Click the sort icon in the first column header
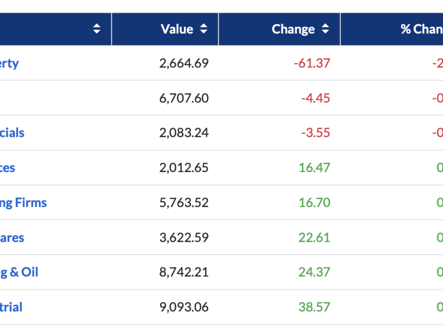443x332 pixels. (96, 29)
